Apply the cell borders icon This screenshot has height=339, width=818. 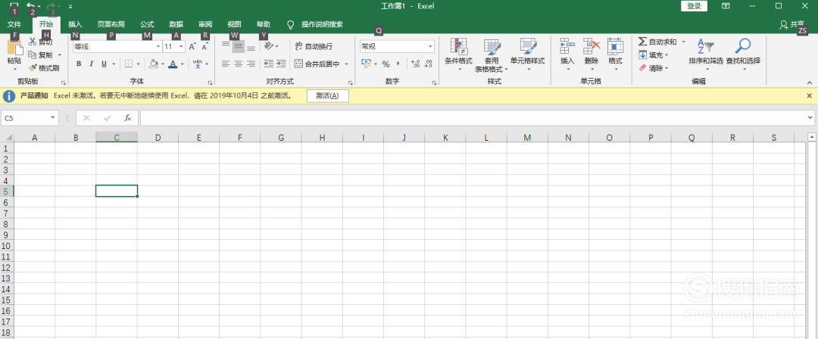[128, 64]
